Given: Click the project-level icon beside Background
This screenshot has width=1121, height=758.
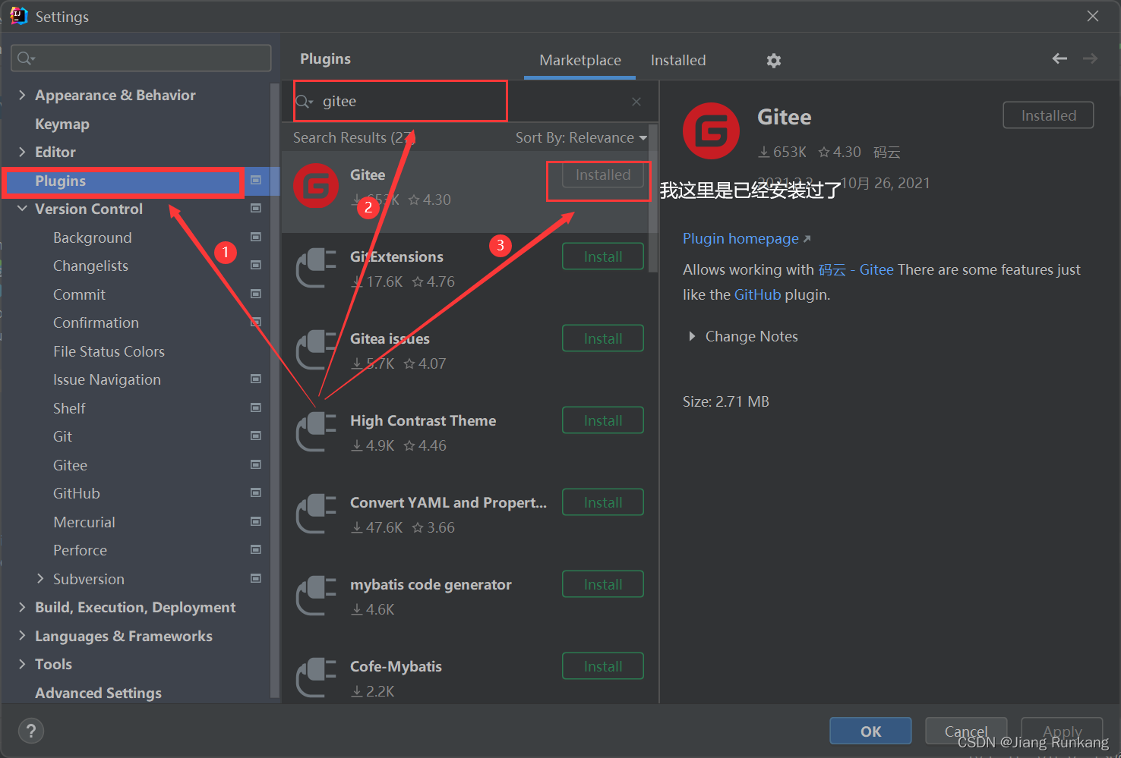Looking at the screenshot, I should coord(256,237).
